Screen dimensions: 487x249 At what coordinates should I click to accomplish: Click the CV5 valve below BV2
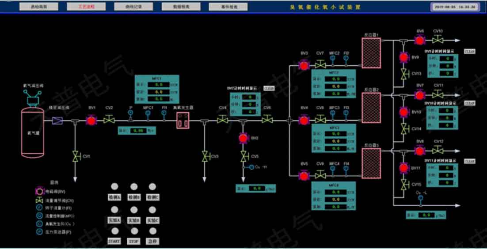pos(243,156)
